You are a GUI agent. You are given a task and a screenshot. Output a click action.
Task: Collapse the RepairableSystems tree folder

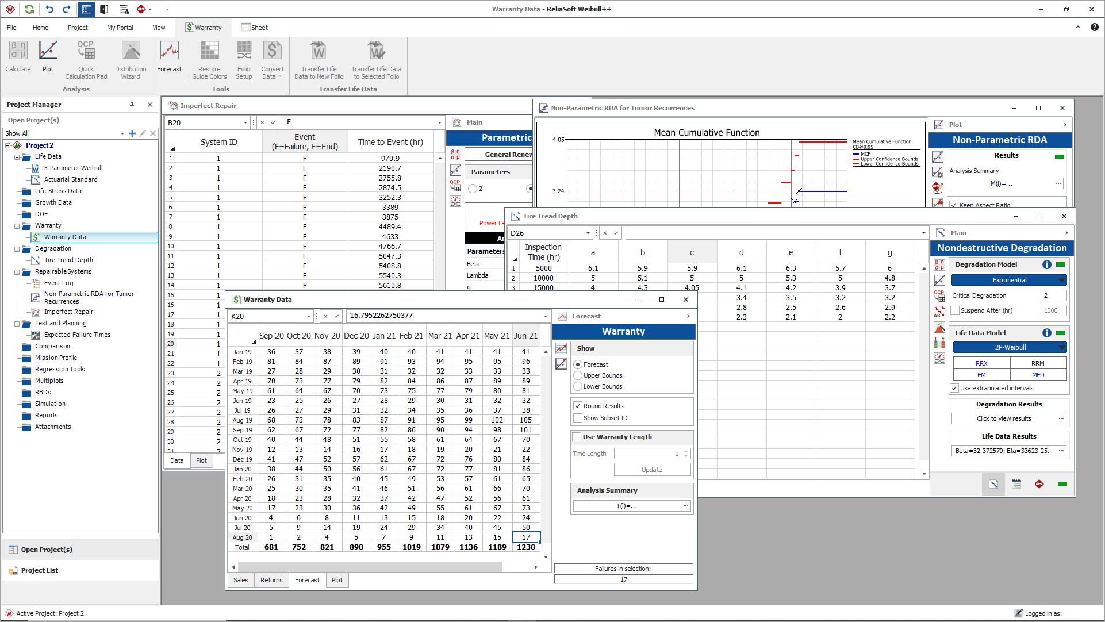click(17, 272)
